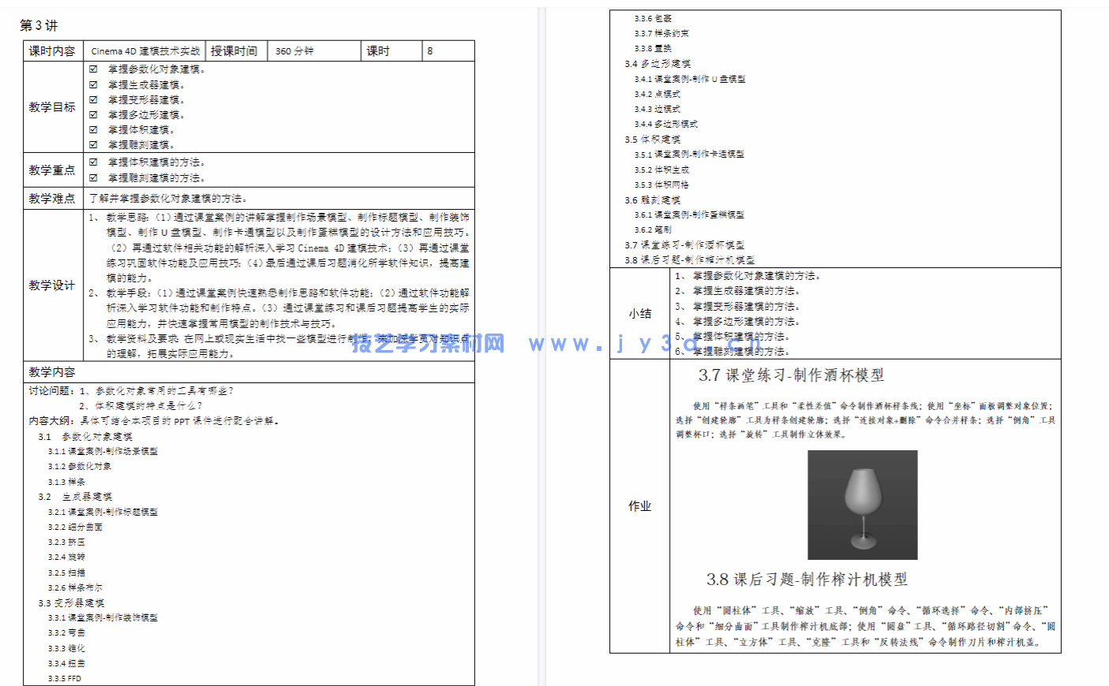
Task: Toggle the checkbox for 掌握体积建模
Action: tap(92, 127)
